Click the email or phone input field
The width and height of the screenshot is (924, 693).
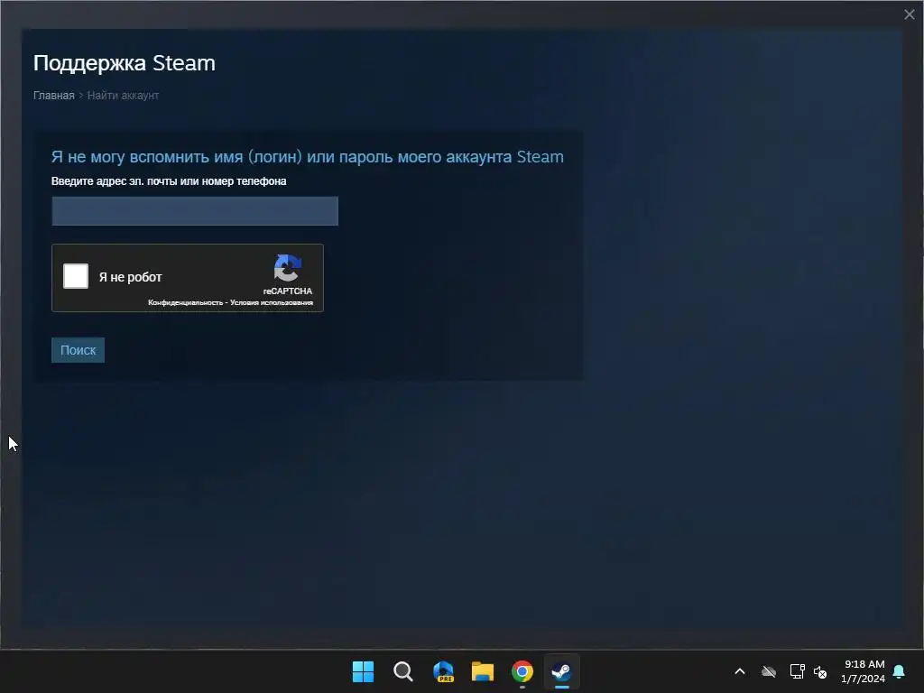click(x=195, y=211)
